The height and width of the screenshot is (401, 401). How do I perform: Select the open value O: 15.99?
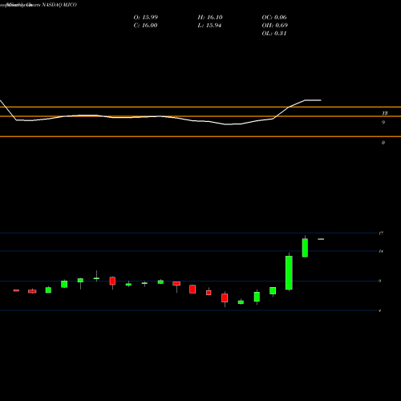click(x=146, y=18)
